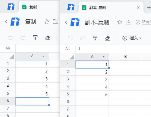Undo in the 副本-复制 window toolbar
The width and height of the screenshot is (151, 117).
(x=70, y=38)
